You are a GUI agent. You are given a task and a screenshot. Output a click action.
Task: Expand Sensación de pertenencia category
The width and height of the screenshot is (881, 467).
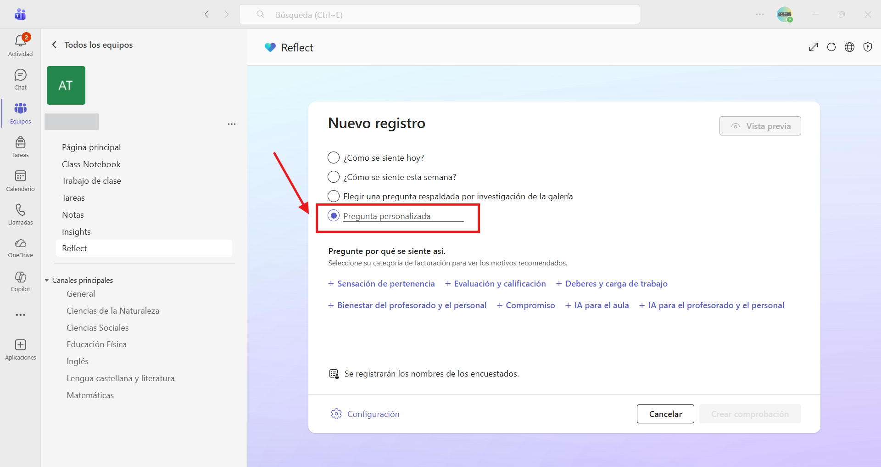(x=381, y=284)
